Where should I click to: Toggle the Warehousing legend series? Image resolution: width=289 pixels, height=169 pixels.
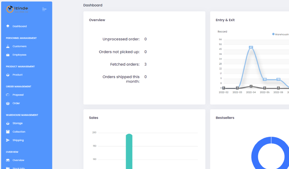280,34
